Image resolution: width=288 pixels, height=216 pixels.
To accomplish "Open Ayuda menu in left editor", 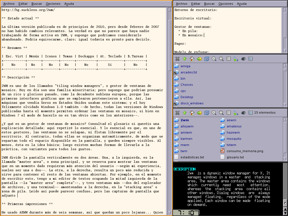I will coord(69,4).
